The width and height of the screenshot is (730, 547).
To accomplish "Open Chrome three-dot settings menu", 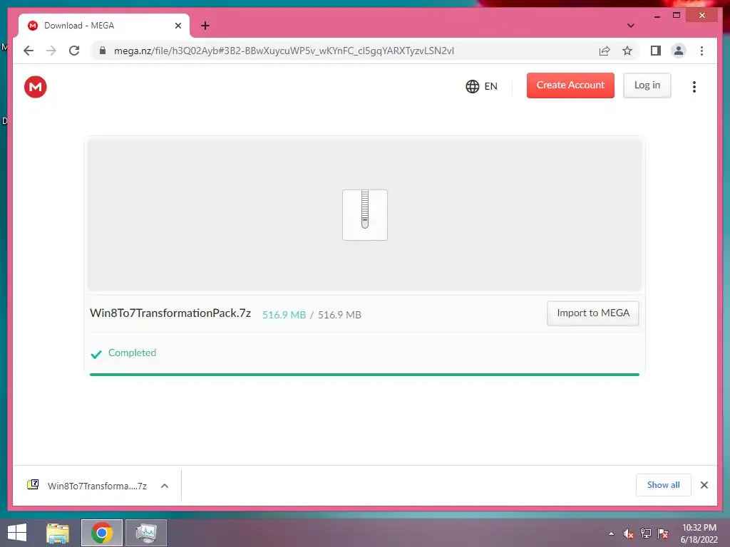I will click(x=701, y=51).
